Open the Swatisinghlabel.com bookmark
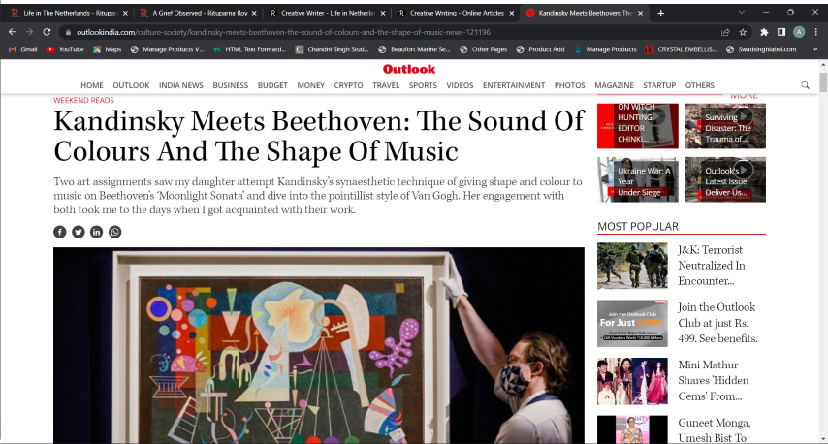Screen dimensions: 828x444 [x=761, y=49]
